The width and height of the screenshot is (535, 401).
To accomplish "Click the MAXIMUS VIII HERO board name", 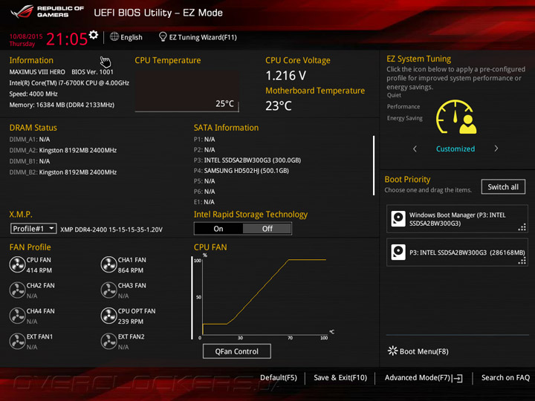I will tap(37, 72).
